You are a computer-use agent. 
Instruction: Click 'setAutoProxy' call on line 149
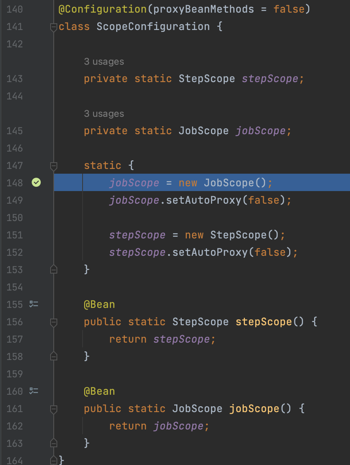click(x=204, y=200)
